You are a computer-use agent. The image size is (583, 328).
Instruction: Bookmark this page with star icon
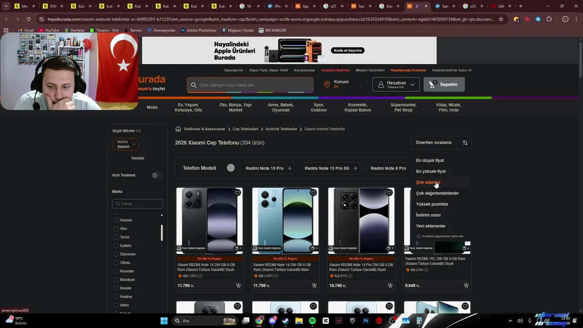501,19
